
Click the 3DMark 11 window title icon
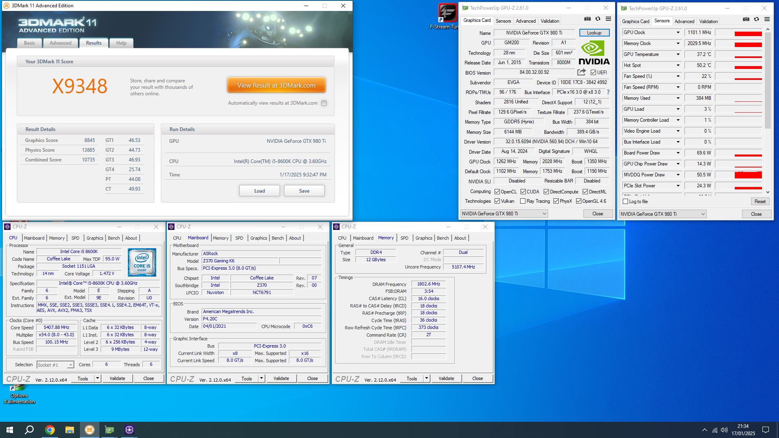[6, 6]
